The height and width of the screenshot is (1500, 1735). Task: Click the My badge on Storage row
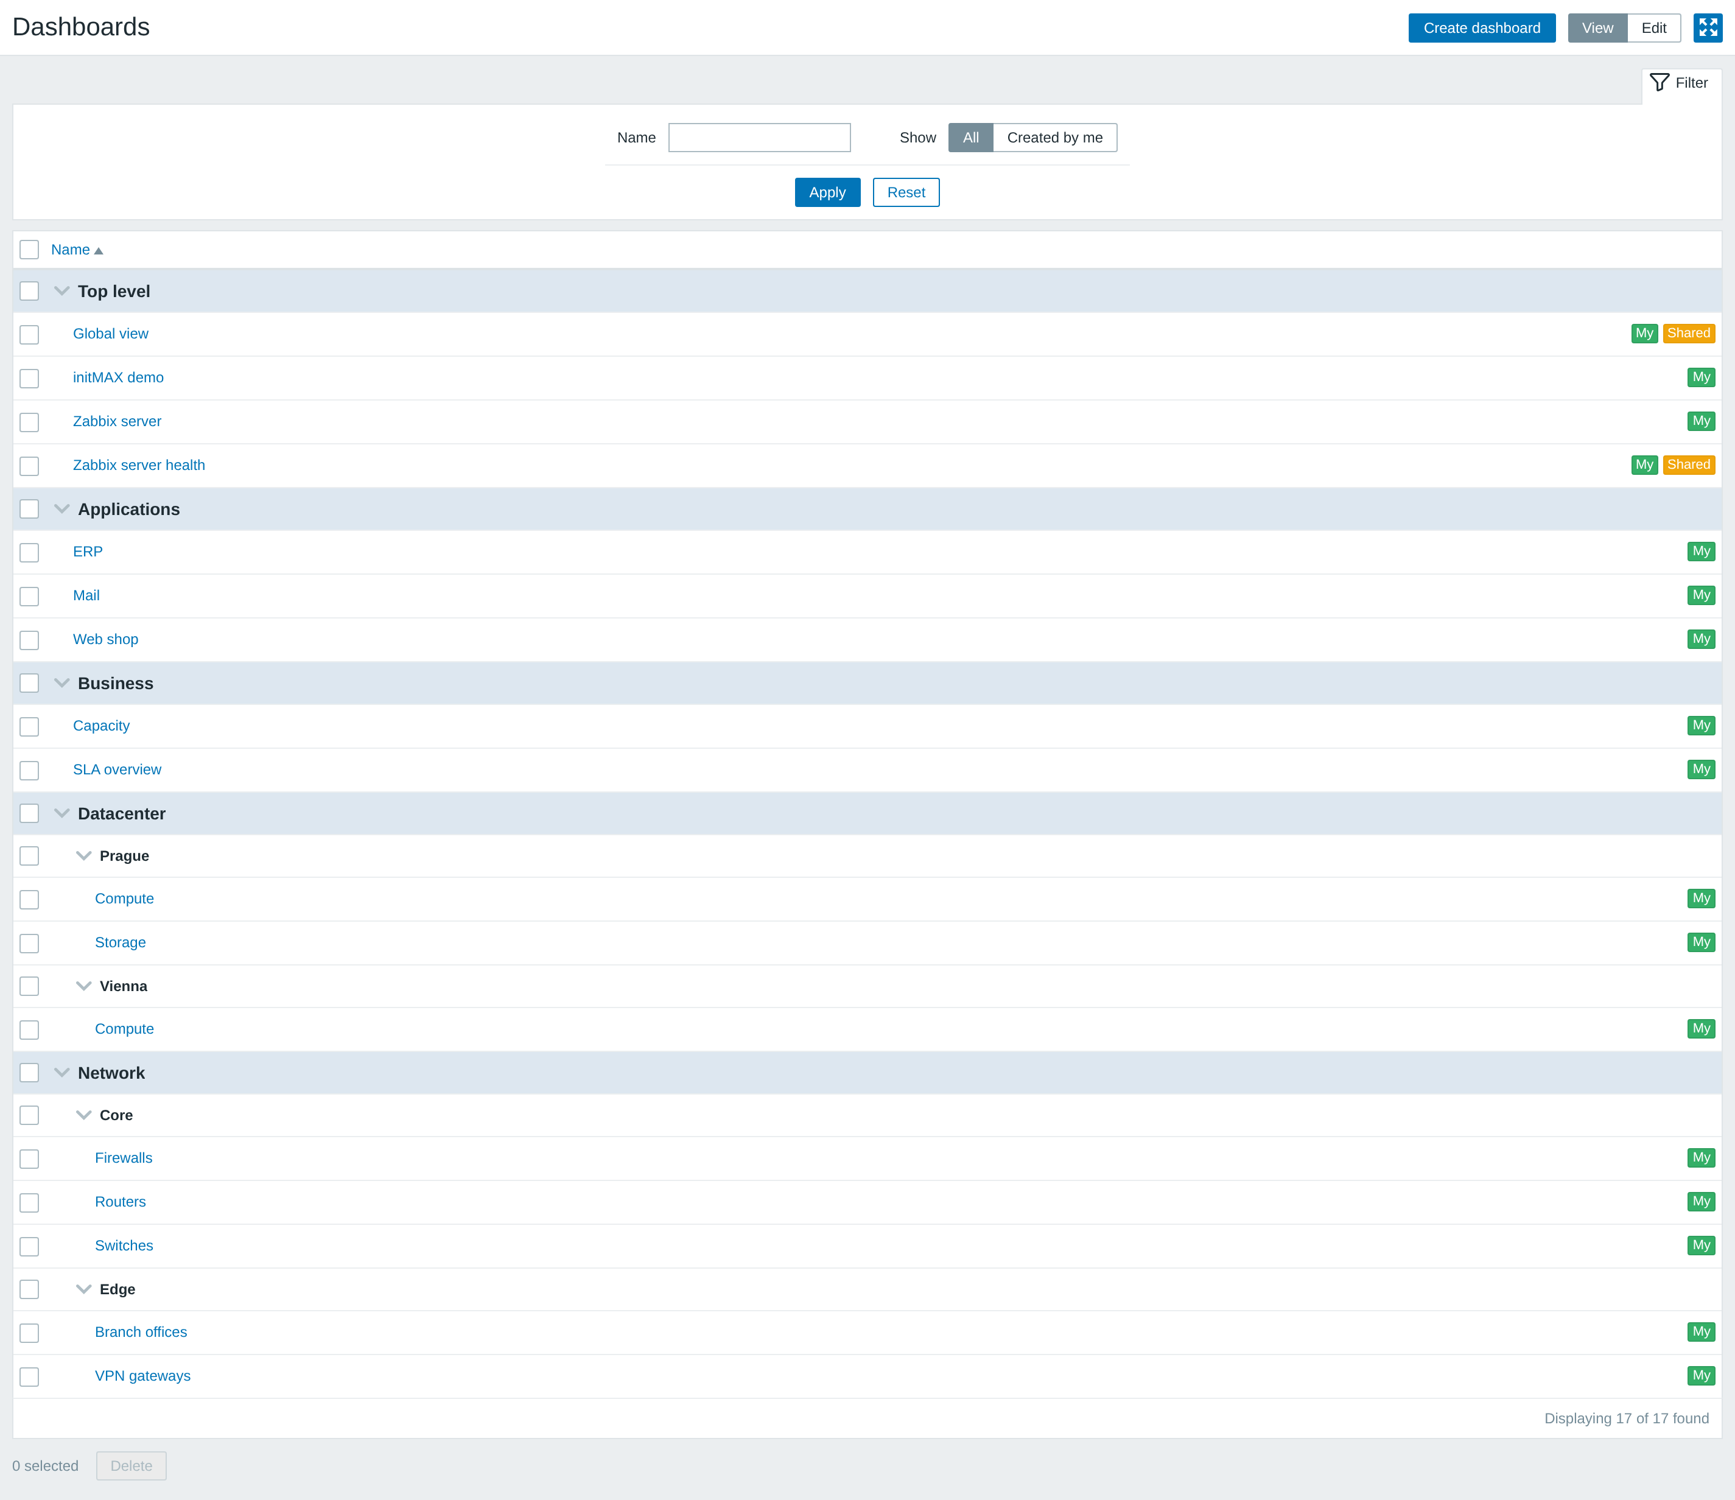click(x=1701, y=942)
